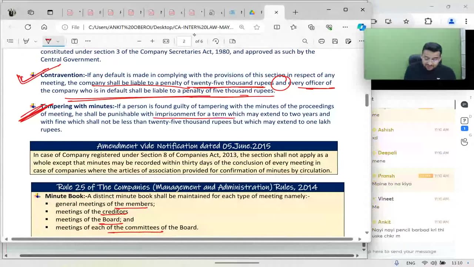
Task: Activate the add text tool icon
Action: (x=74, y=41)
